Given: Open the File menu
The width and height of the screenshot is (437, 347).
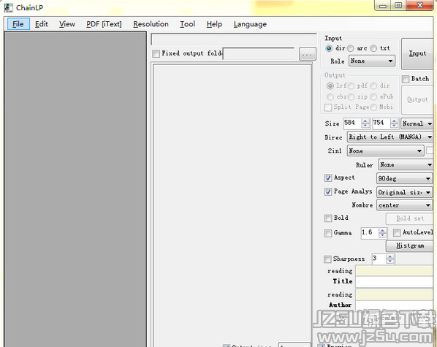Looking at the screenshot, I should tap(18, 24).
